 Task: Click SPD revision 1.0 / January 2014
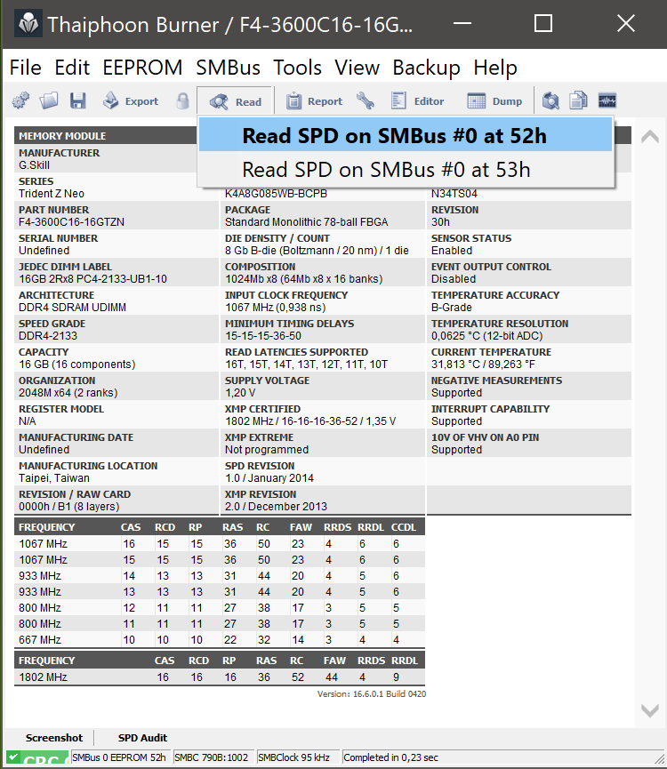point(269,478)
